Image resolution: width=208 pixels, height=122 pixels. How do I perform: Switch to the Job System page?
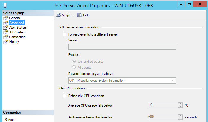click(x=17, y=32)
